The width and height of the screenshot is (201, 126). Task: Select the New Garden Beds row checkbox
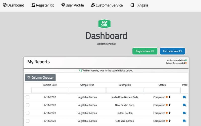click(28, 105)
